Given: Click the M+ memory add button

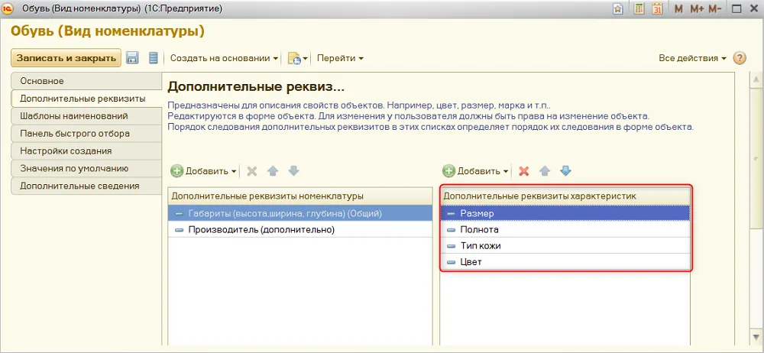Looking at the screenshot, I should [698, 8].
